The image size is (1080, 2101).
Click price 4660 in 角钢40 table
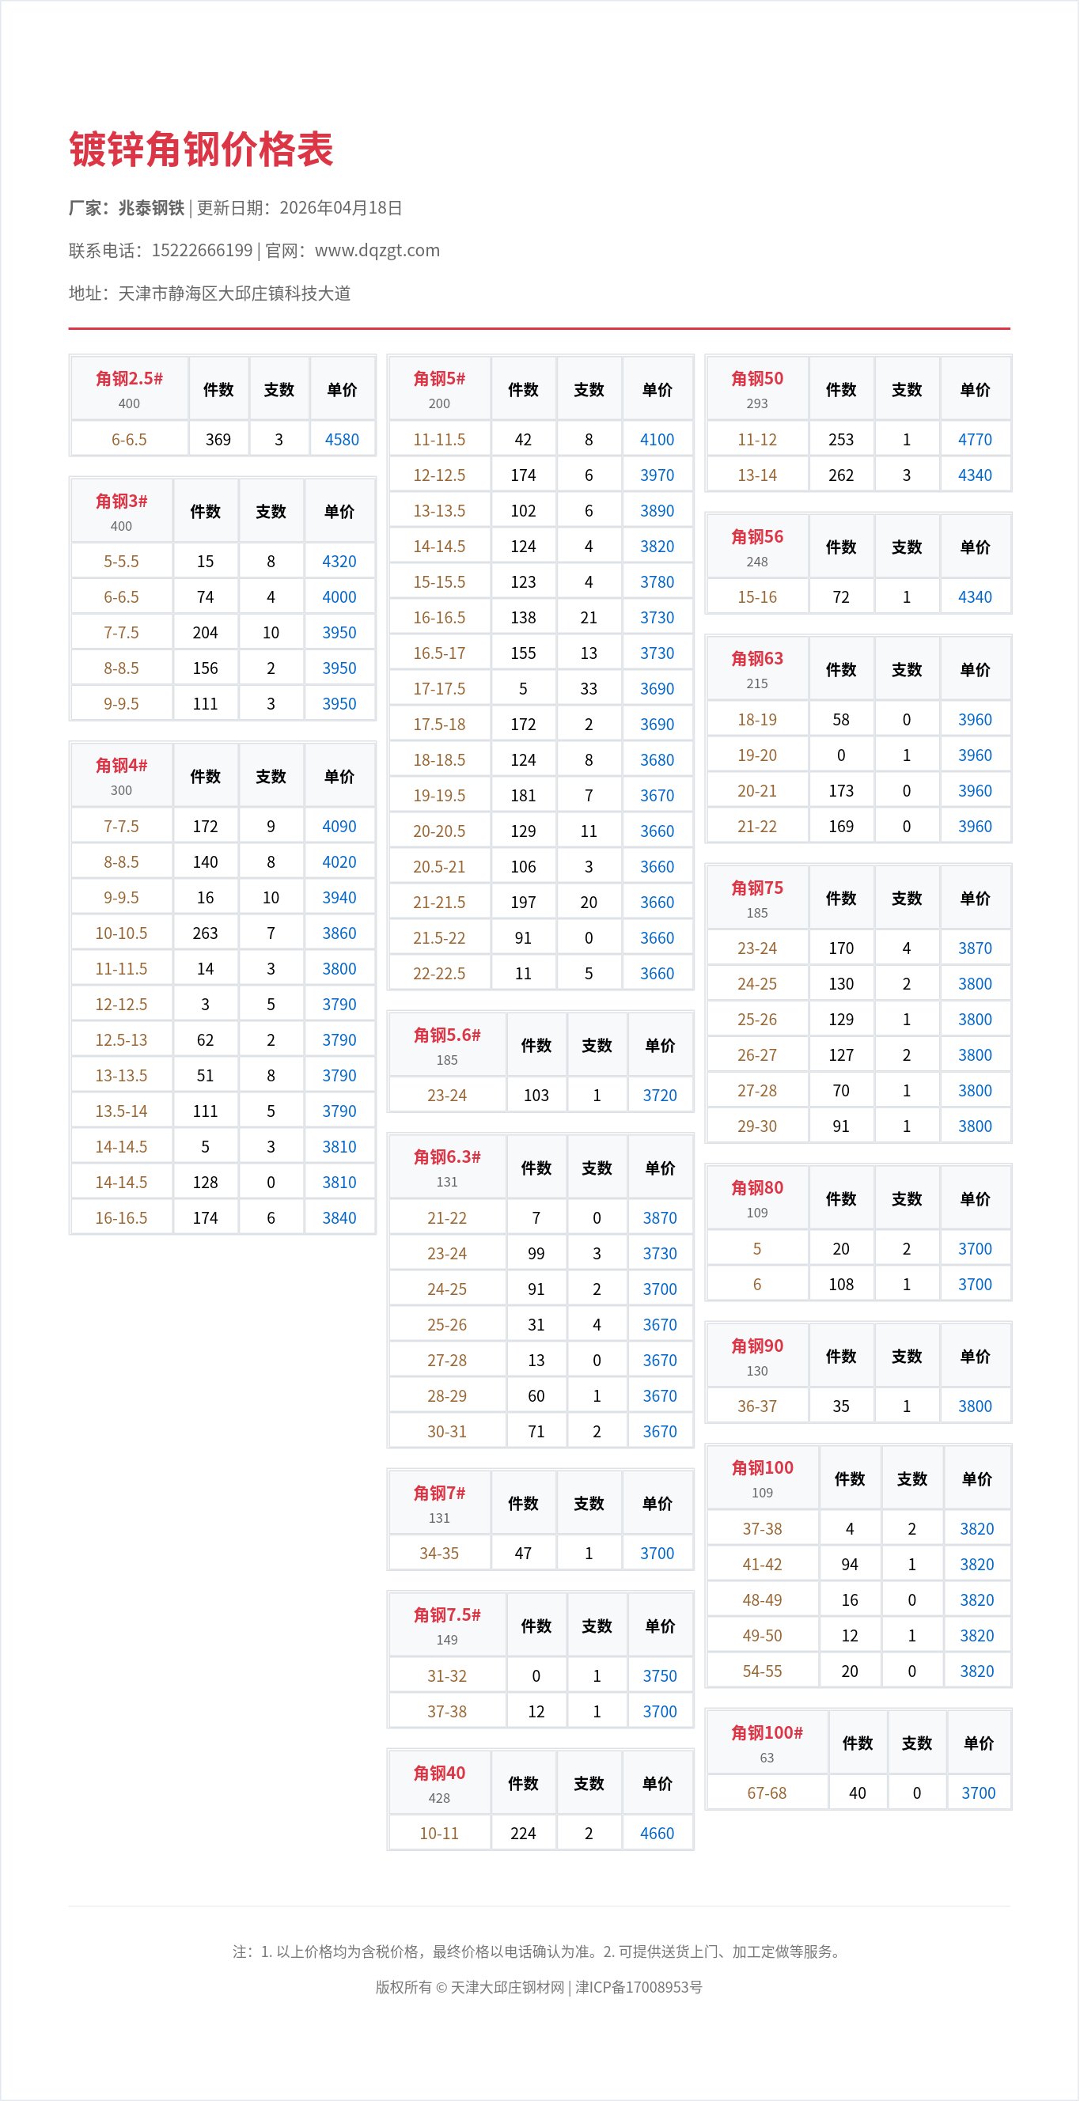657,1834
